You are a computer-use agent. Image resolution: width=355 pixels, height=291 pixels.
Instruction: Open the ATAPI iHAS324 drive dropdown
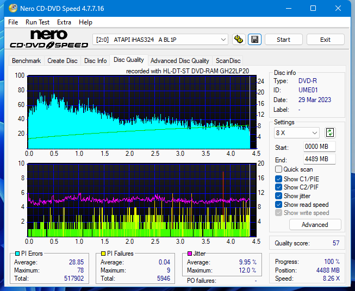[160, 40]
